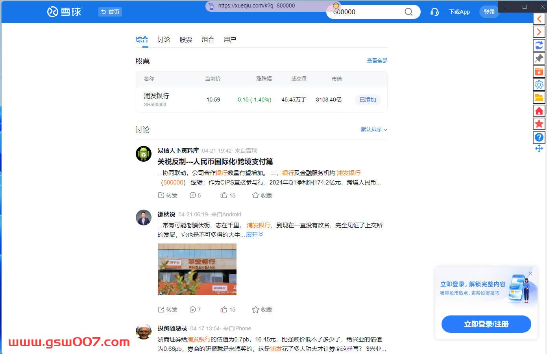Open the 平安银行 photo thumbnail
This screenshot has width=547, height=354.
pos(197,269)
